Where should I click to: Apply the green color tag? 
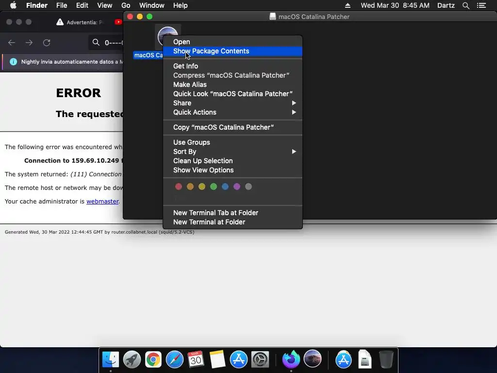point(214,186)
